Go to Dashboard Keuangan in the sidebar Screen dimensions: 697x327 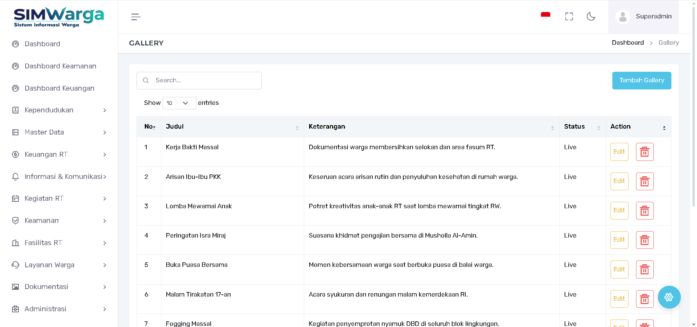pos(59,88)
